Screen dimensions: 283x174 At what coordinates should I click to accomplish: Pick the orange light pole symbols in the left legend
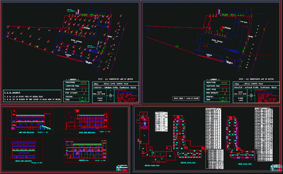pos(84,90)
